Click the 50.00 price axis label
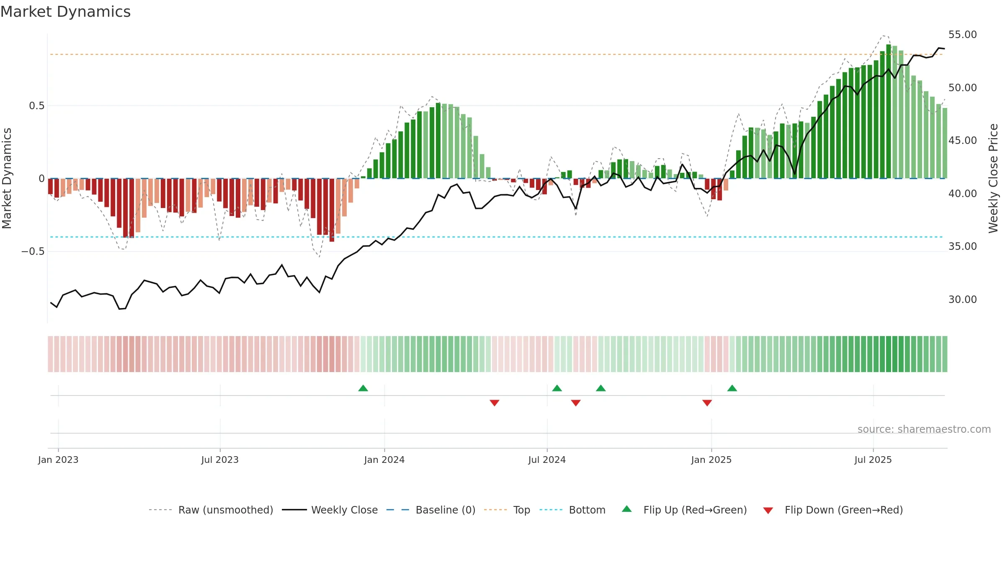The image size is (1005, 565). (963, 87)
